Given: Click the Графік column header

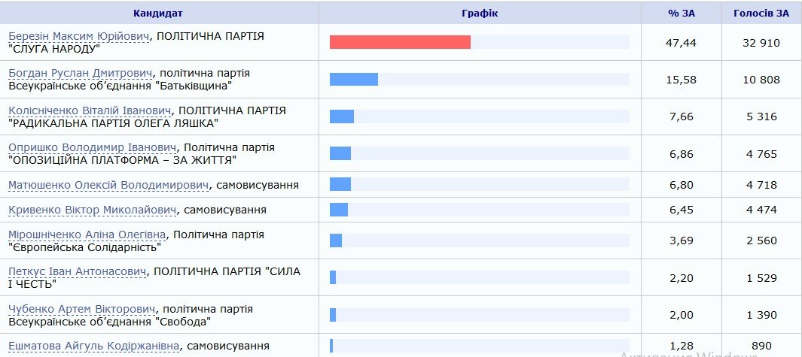Looking at the screenshot, I should [479, 14].
